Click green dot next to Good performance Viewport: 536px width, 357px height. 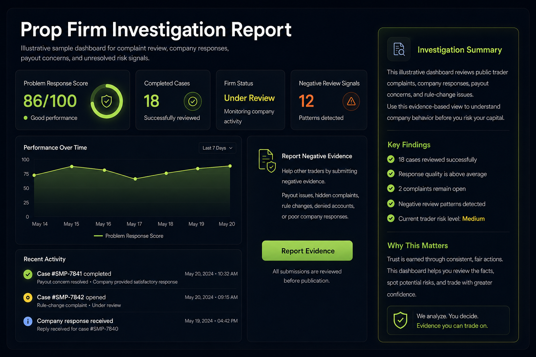[25, 118]
